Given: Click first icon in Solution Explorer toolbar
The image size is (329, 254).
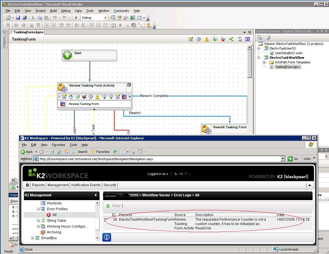Looking at the screenshot, I should (260, 37).
